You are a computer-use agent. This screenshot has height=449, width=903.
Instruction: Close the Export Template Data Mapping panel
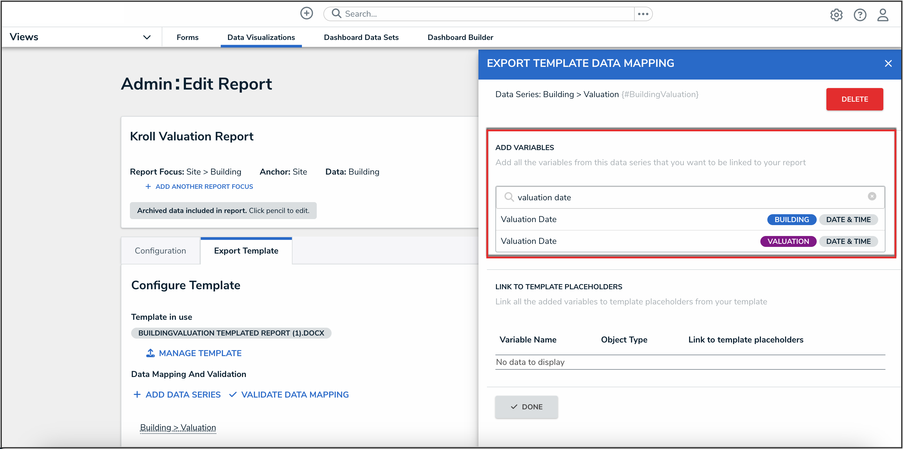point(888,64)
